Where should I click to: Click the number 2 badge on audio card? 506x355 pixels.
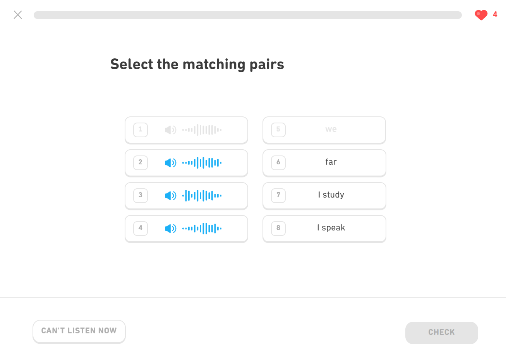pyautogui.click(x=141, y=162)
